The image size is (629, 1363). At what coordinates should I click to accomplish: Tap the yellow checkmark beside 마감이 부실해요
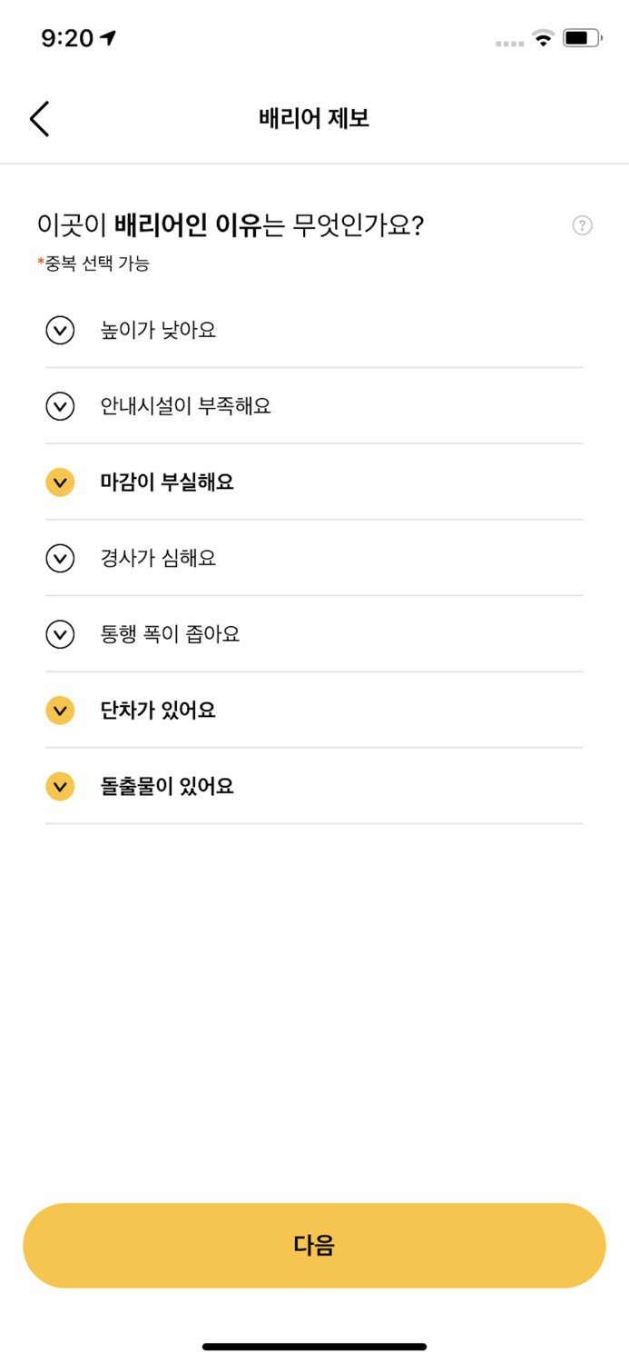[x=59, y=482]
